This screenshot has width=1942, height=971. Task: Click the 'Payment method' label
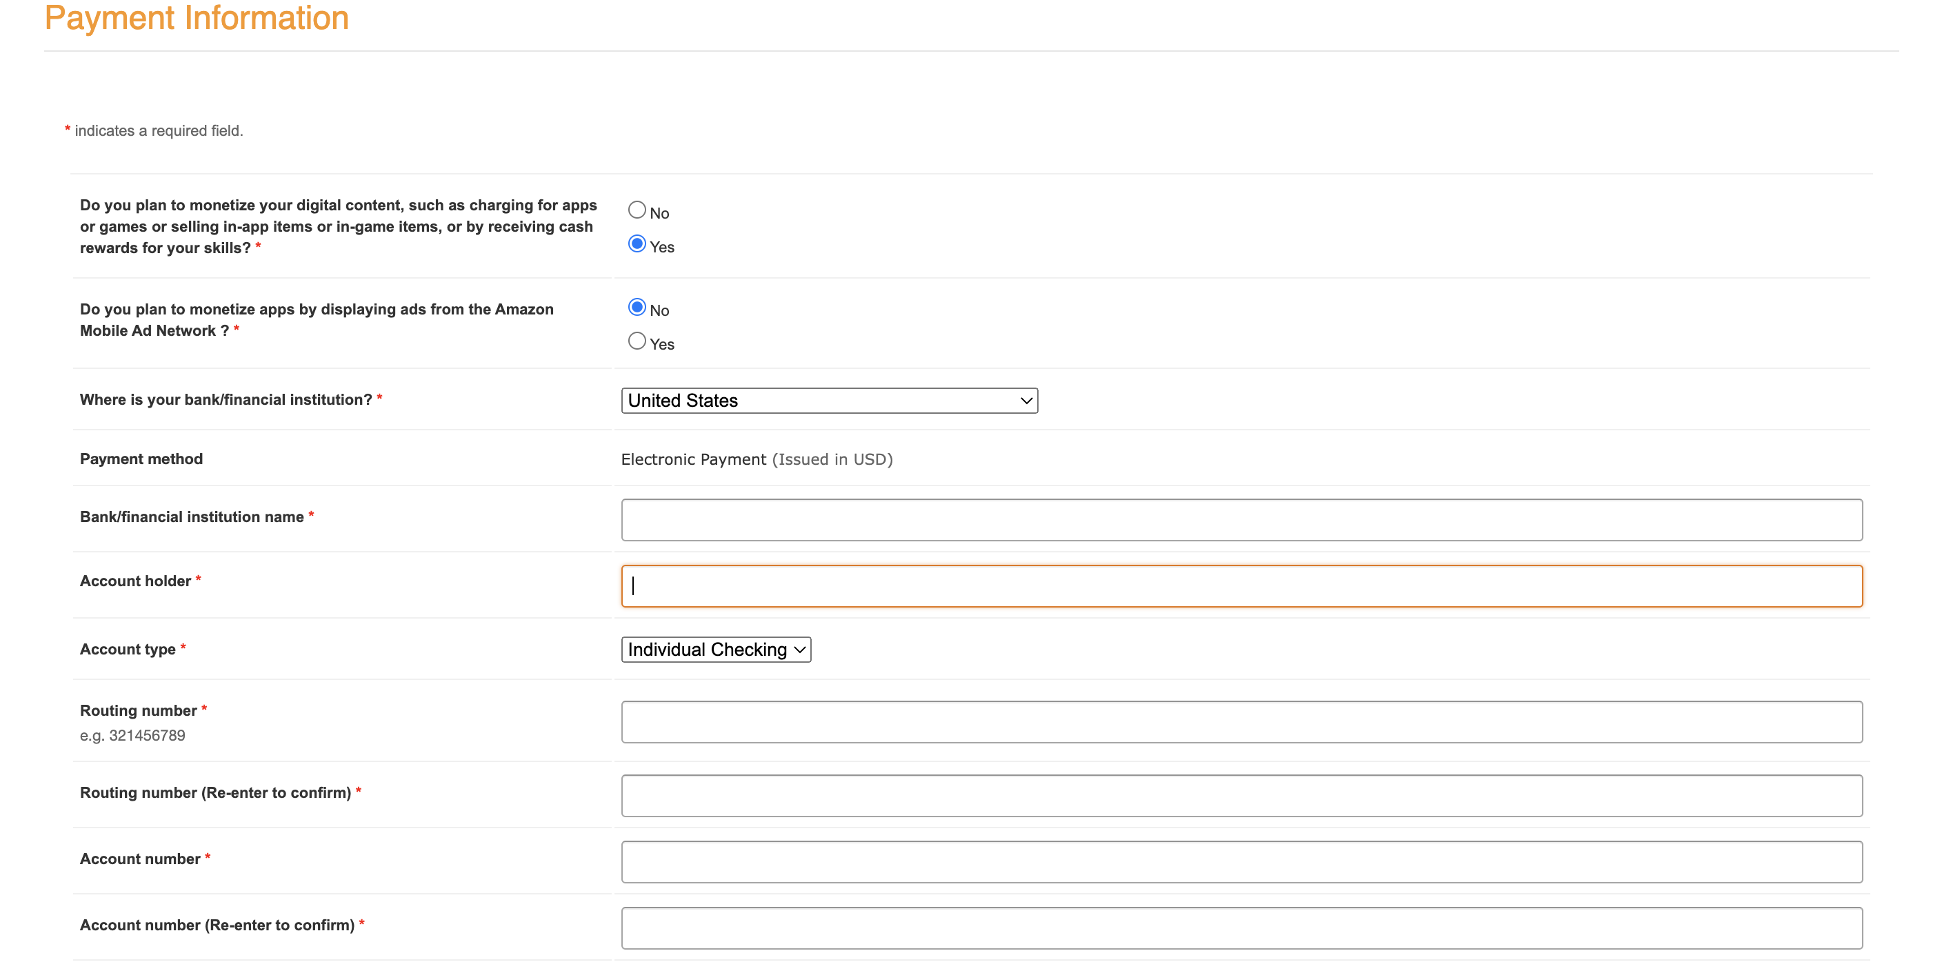(x=141, y=459)
